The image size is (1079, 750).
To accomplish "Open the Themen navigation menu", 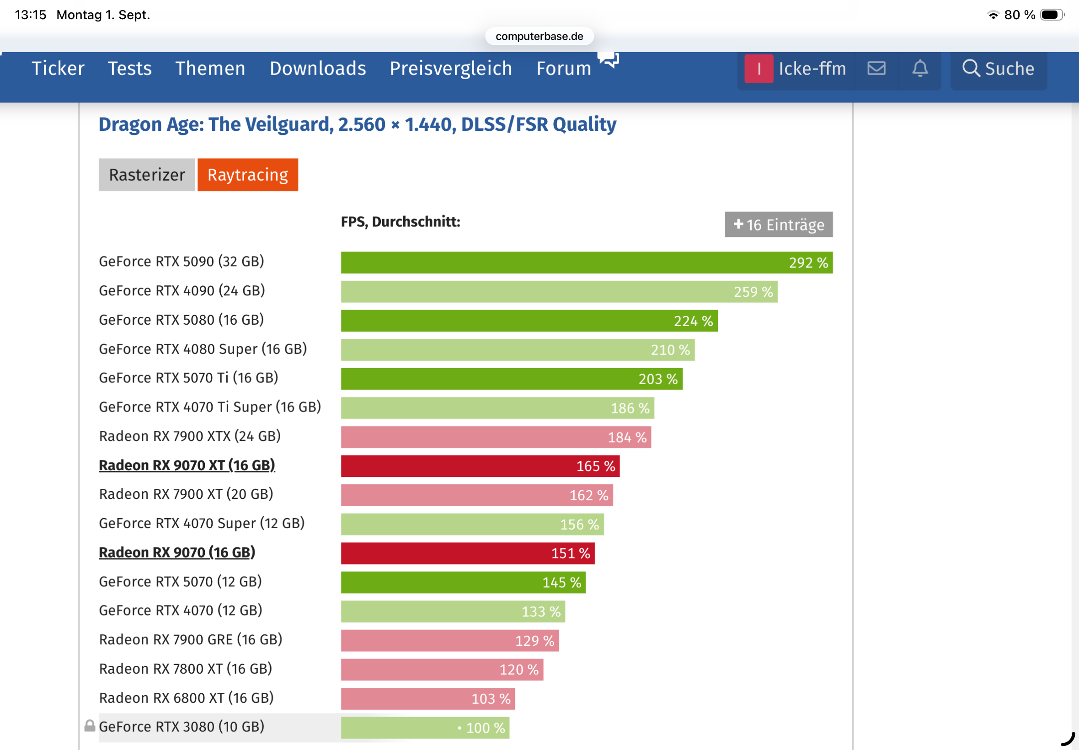I will coord(210,69).
